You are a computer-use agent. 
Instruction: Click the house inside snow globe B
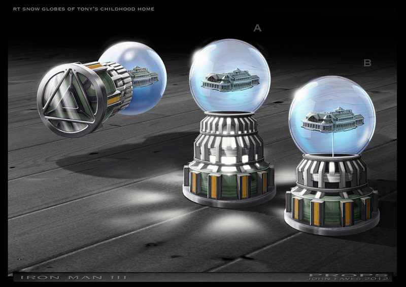coord(332,120)
